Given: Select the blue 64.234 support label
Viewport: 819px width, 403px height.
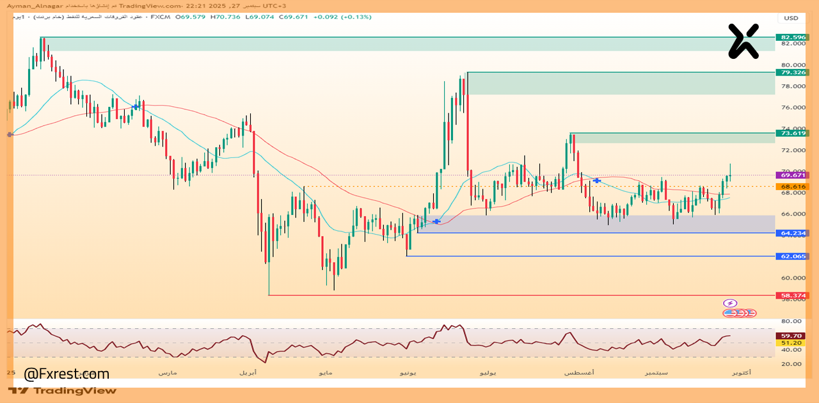Looking at the screenshot, I should (793, 233).
